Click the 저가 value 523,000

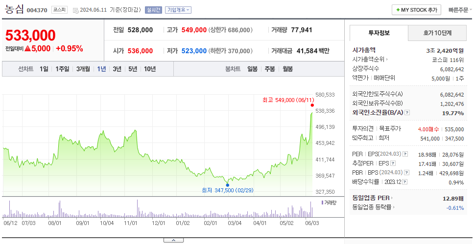pos(194,51)
